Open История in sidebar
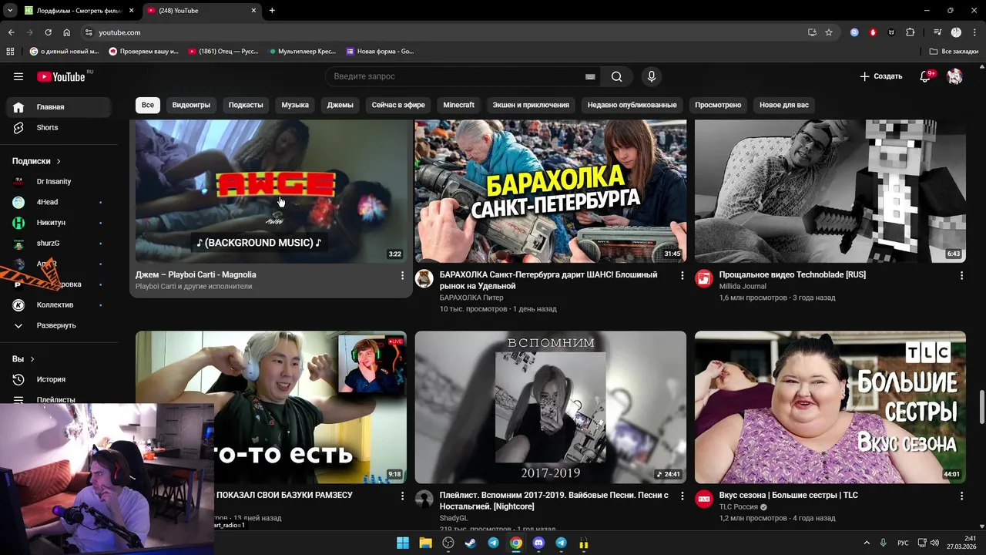This screenshot has height=555, width=986. click(59, 379)
